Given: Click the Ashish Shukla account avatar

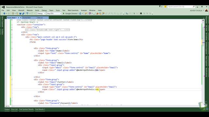Looking at the screenshot, I should [x=207, y=10].
